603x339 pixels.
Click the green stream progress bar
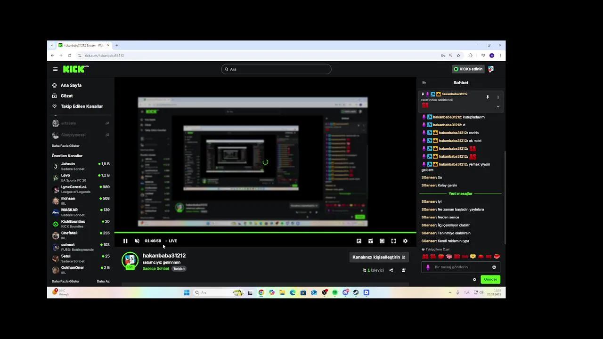click(265, 233)
